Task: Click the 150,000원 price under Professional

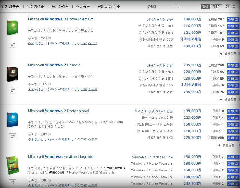Action: (x=192, y=124)
